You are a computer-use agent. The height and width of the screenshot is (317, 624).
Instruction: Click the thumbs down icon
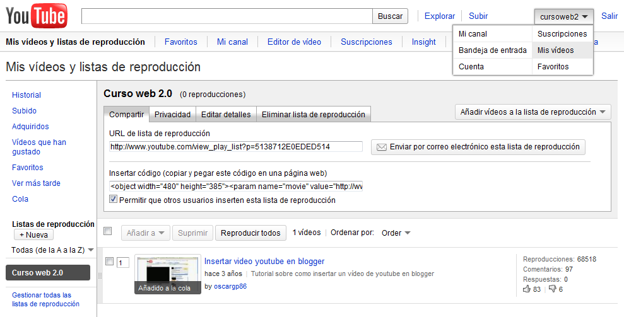(552, 289)
